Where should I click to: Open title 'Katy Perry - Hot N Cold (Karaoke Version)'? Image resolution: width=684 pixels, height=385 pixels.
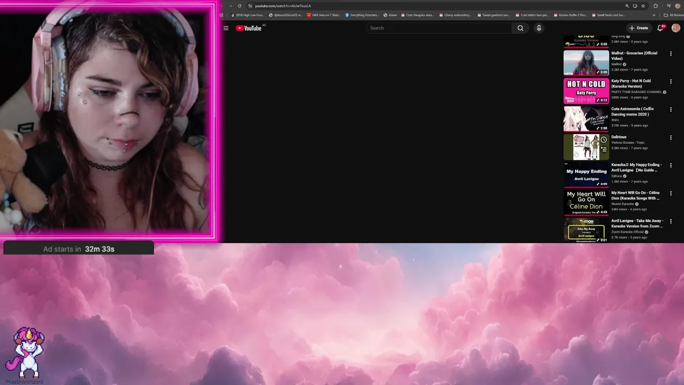click(x=631, y=83)
